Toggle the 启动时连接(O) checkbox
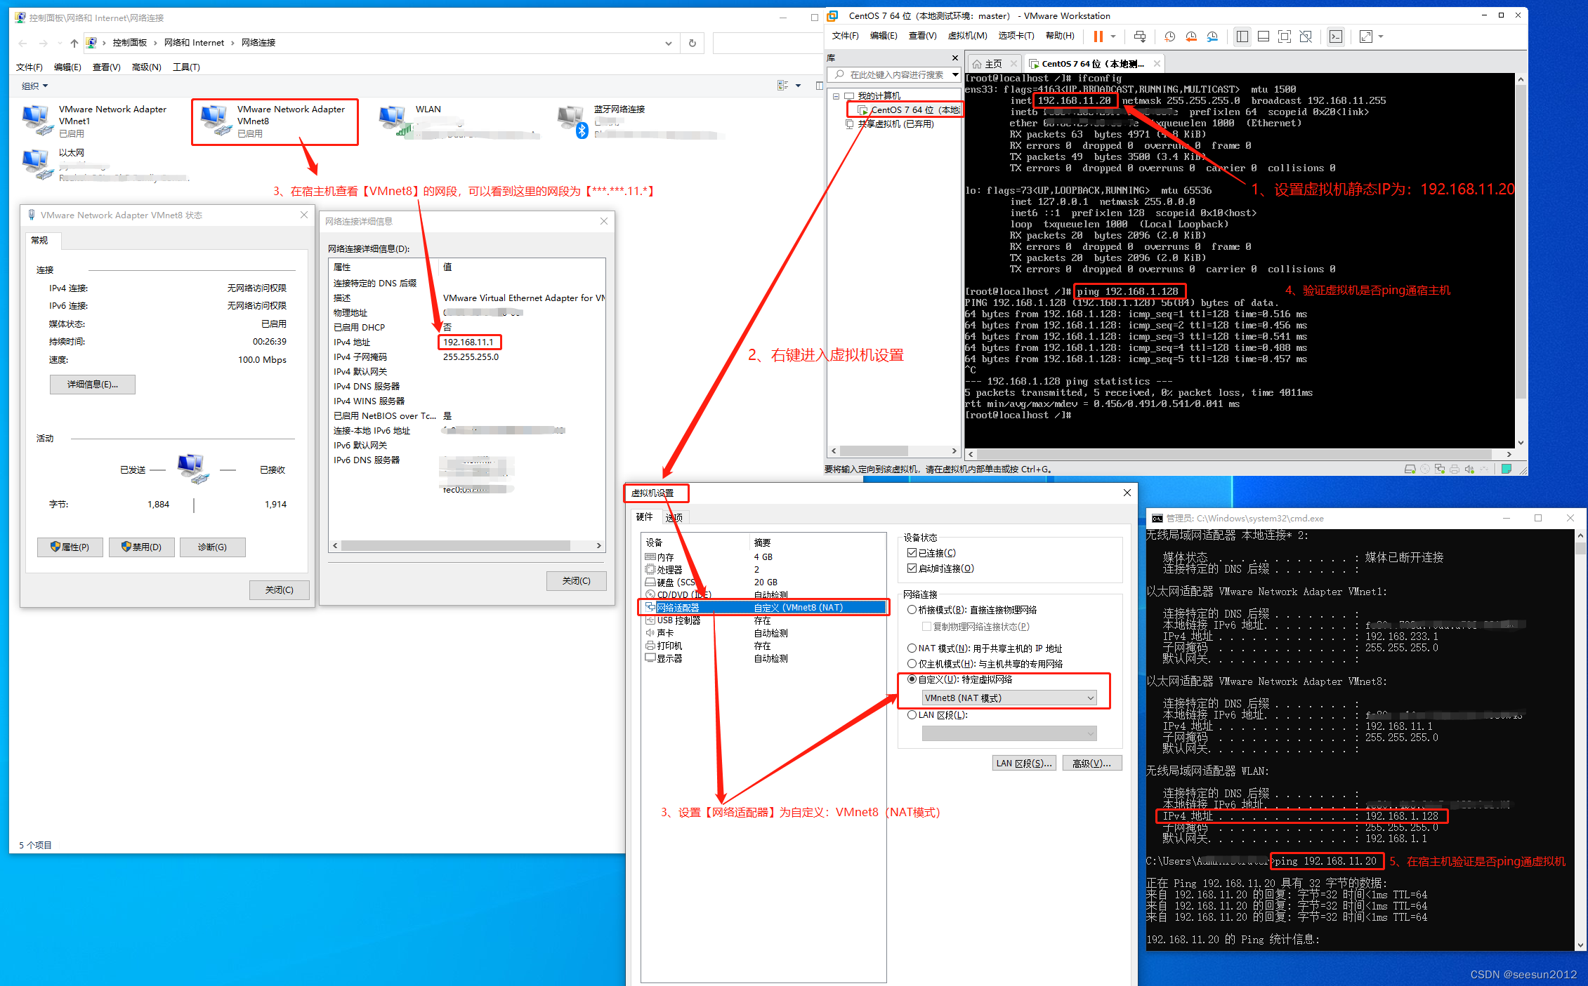Image resolution: width=1588 pixels, height=986 pixels. pos(912,568)
